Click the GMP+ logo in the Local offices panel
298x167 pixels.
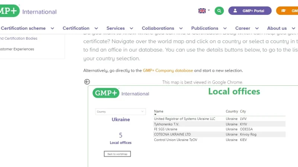click(121, 93)
